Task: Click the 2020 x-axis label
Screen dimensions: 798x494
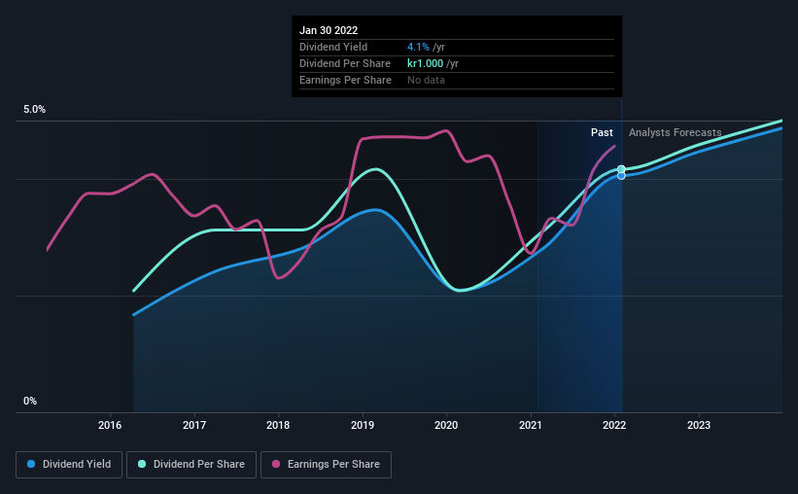Action: tap(446, 425)
